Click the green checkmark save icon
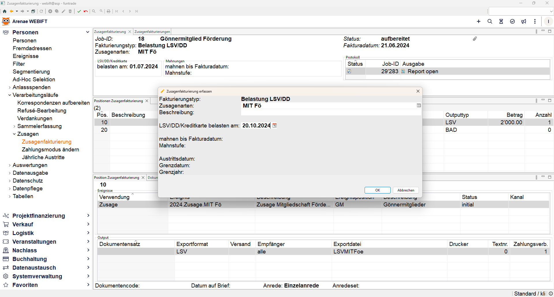Screen dimensions: 554x297 point(79,11)
